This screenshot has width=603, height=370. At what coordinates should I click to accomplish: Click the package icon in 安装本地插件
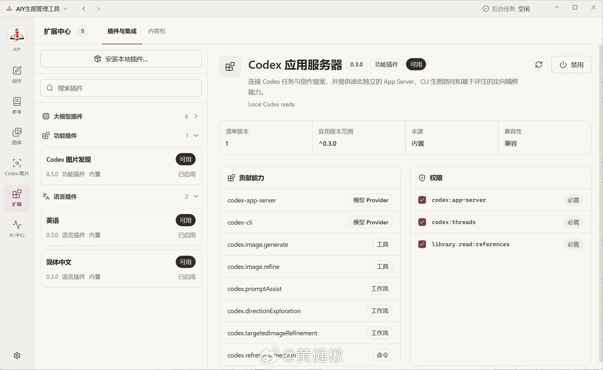pyautogui.click(x=97, y=59)
